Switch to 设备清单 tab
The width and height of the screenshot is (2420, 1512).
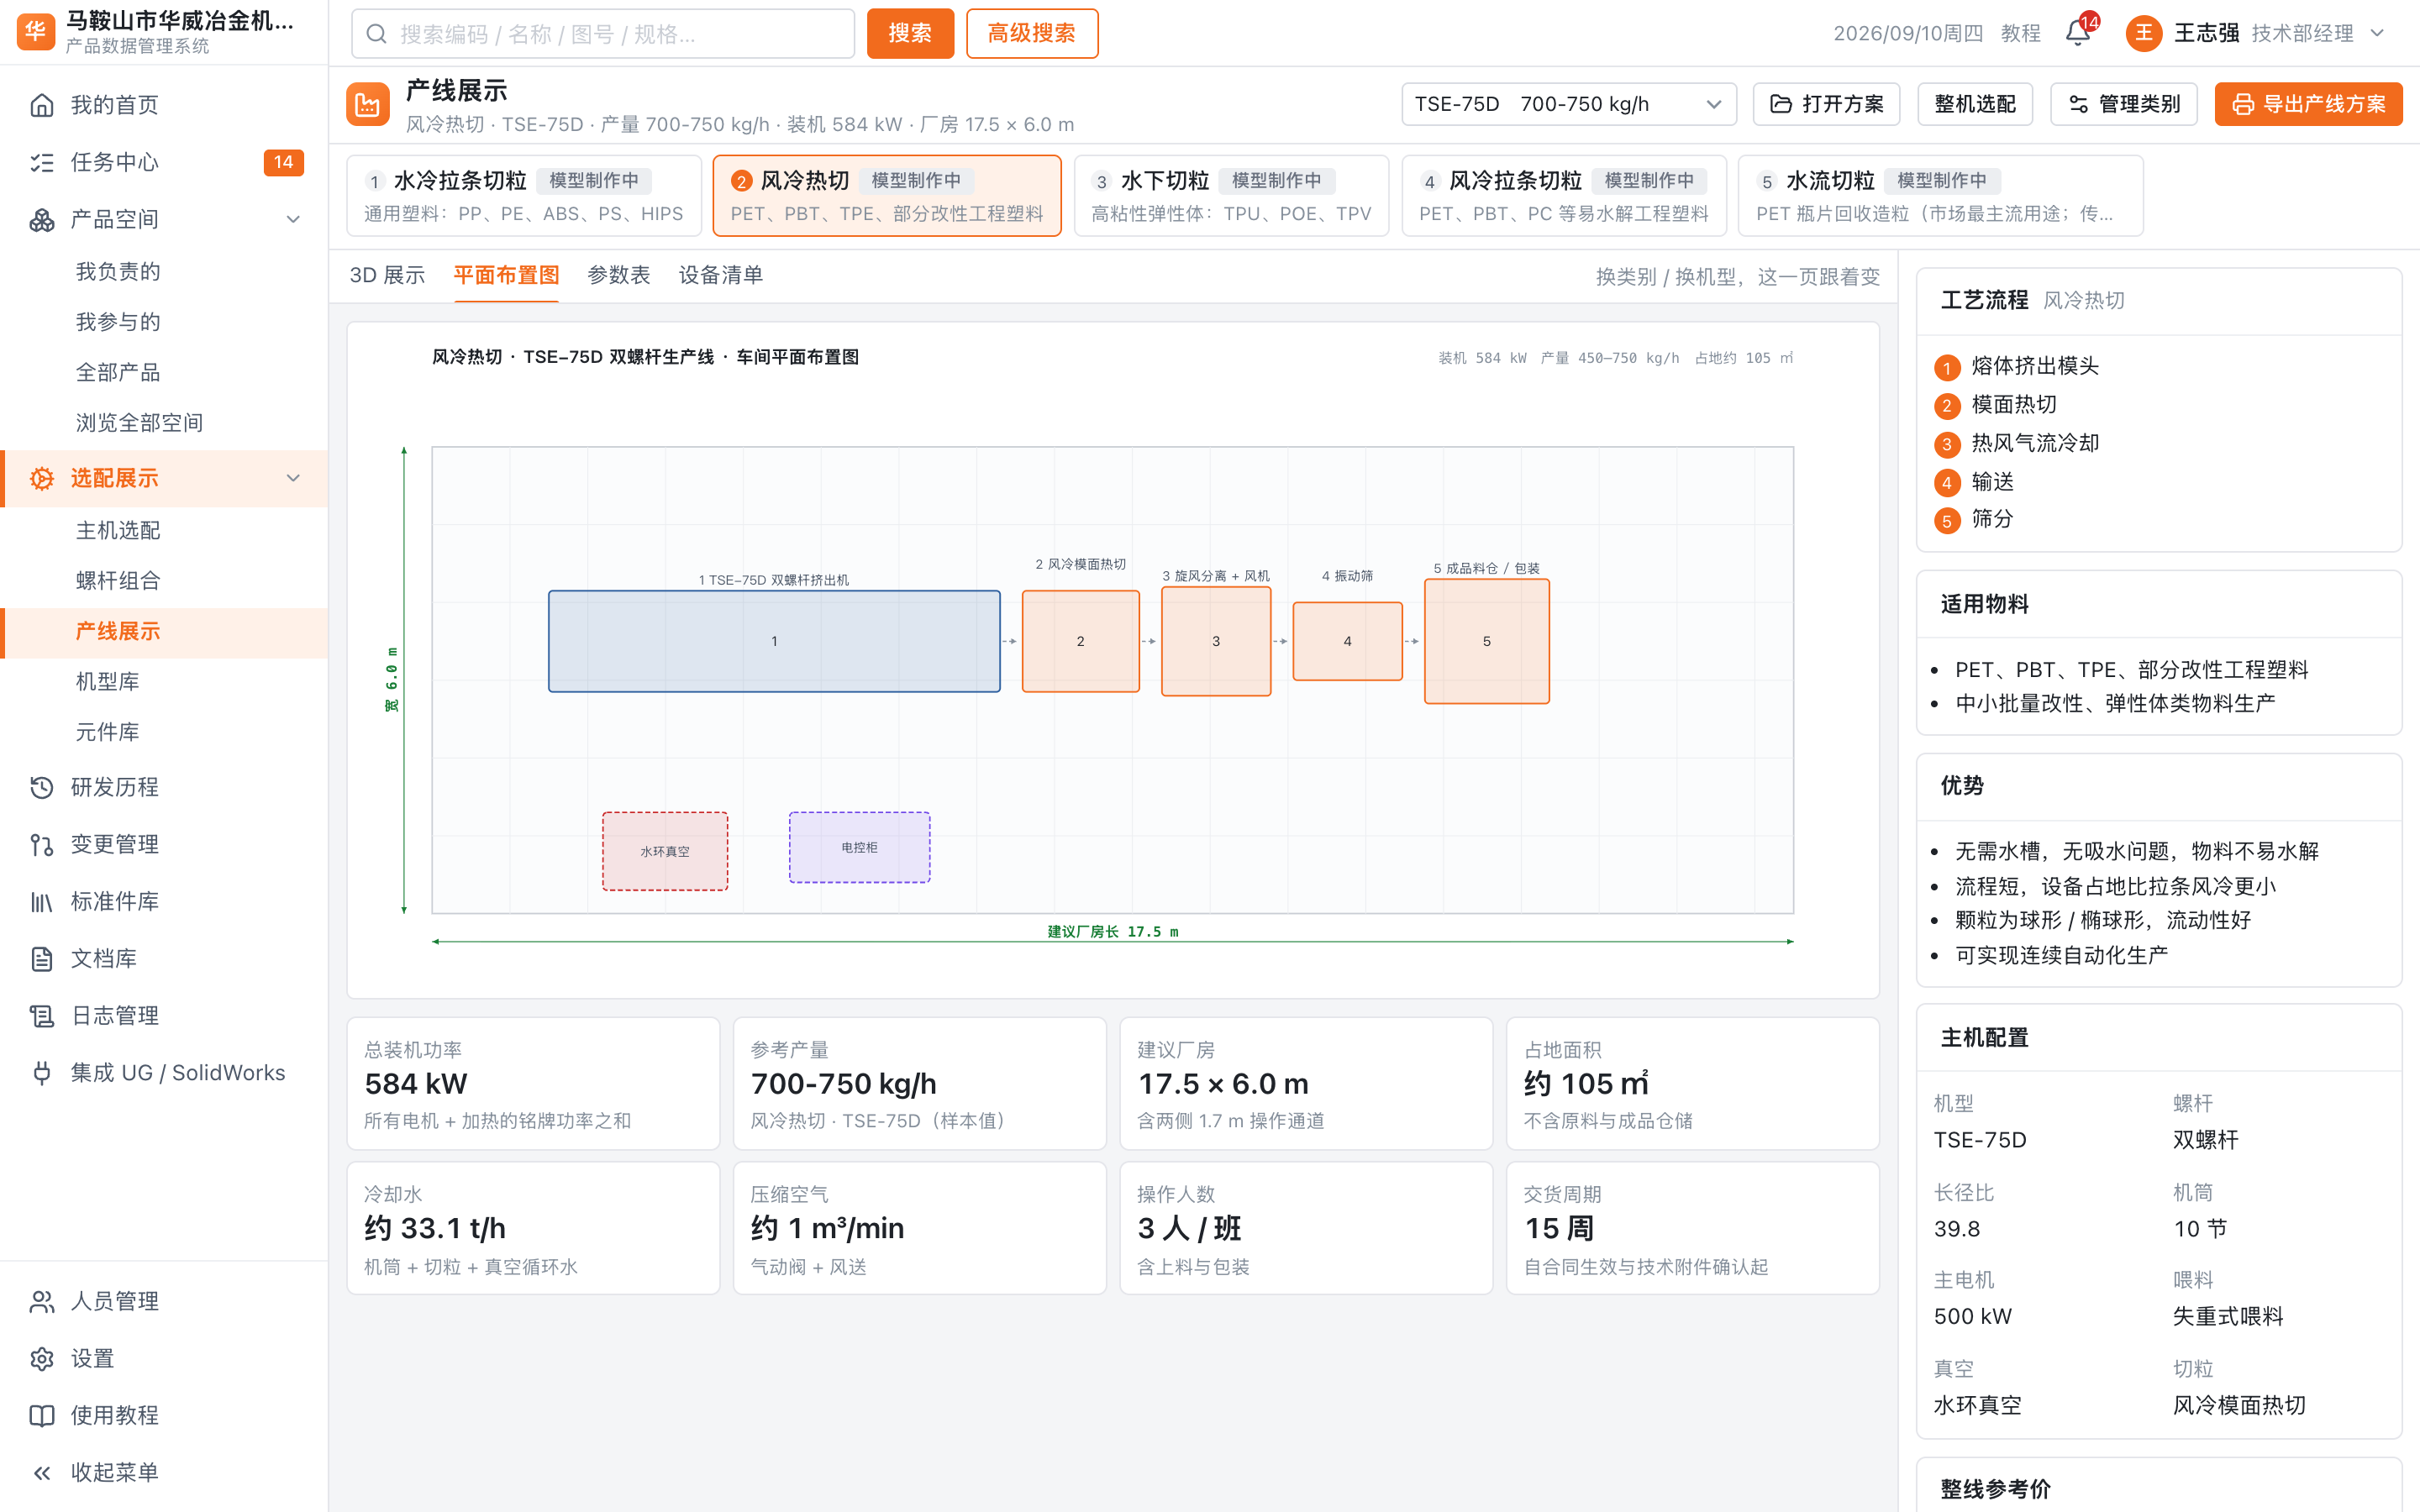(x=720, y=275)
